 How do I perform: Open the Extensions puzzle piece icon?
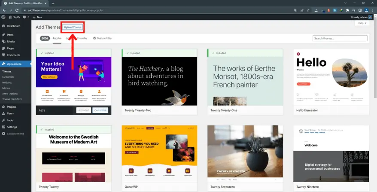coord(347,10)
